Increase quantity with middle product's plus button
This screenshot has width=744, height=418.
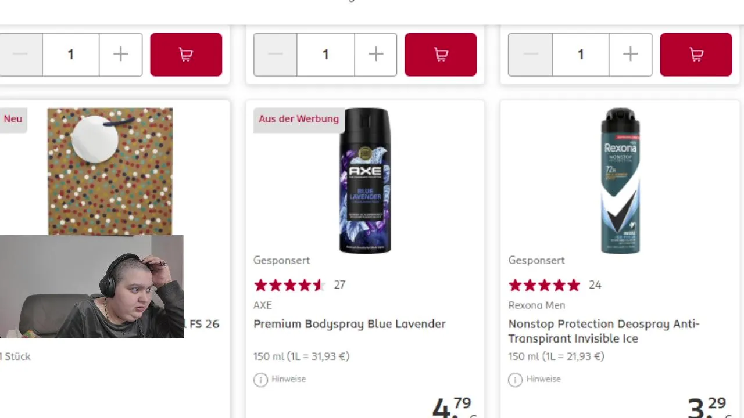pyautogui.click(x=375, y=55)
